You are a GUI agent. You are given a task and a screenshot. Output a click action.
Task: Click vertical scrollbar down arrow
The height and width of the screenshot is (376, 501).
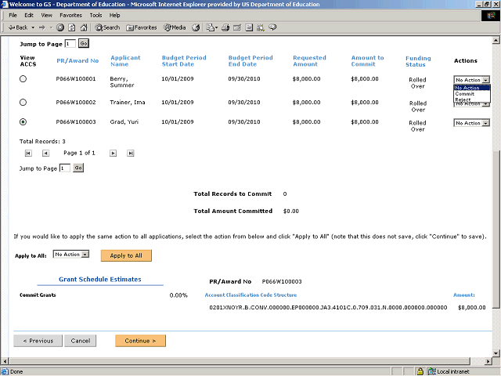pyautogui.click(x=496, y=353)
